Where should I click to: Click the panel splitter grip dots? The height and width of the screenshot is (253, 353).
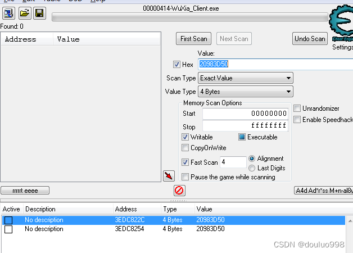(x=178, y=200)
